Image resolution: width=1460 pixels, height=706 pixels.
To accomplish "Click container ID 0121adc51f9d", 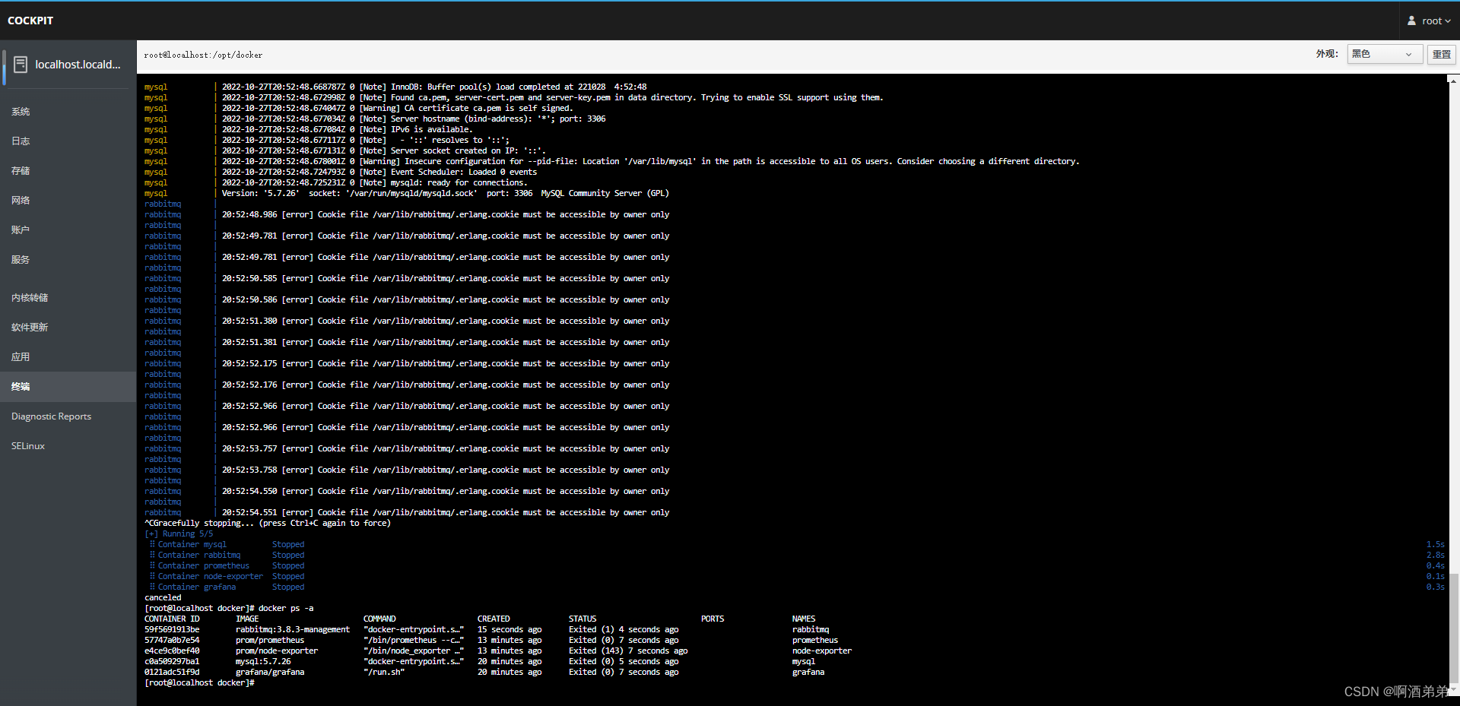I will click(x=172, y=672).
